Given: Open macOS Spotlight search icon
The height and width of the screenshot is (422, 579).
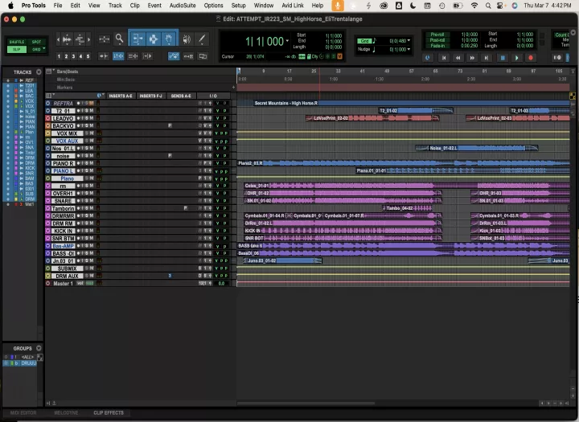Looking at the screenshot, I should 488,6.
